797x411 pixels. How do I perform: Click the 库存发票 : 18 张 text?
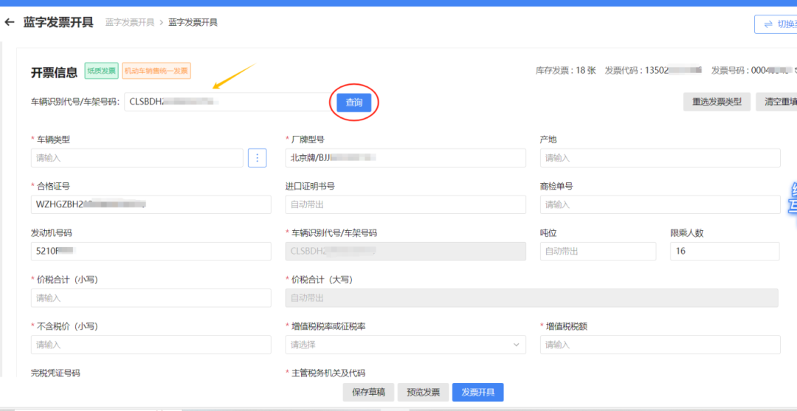566,71
